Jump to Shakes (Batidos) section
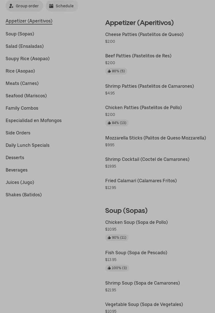The image size is (215, 313). 24,195
